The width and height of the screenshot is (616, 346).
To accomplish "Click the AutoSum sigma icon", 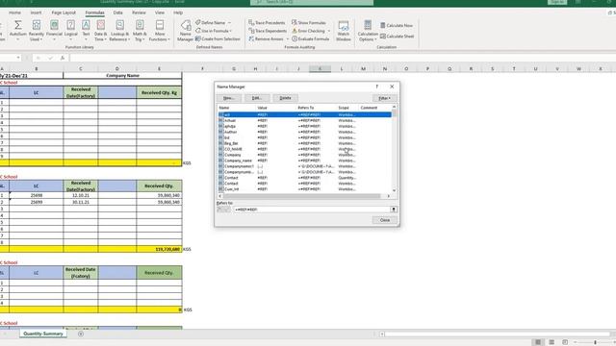I will coord(17,26).
